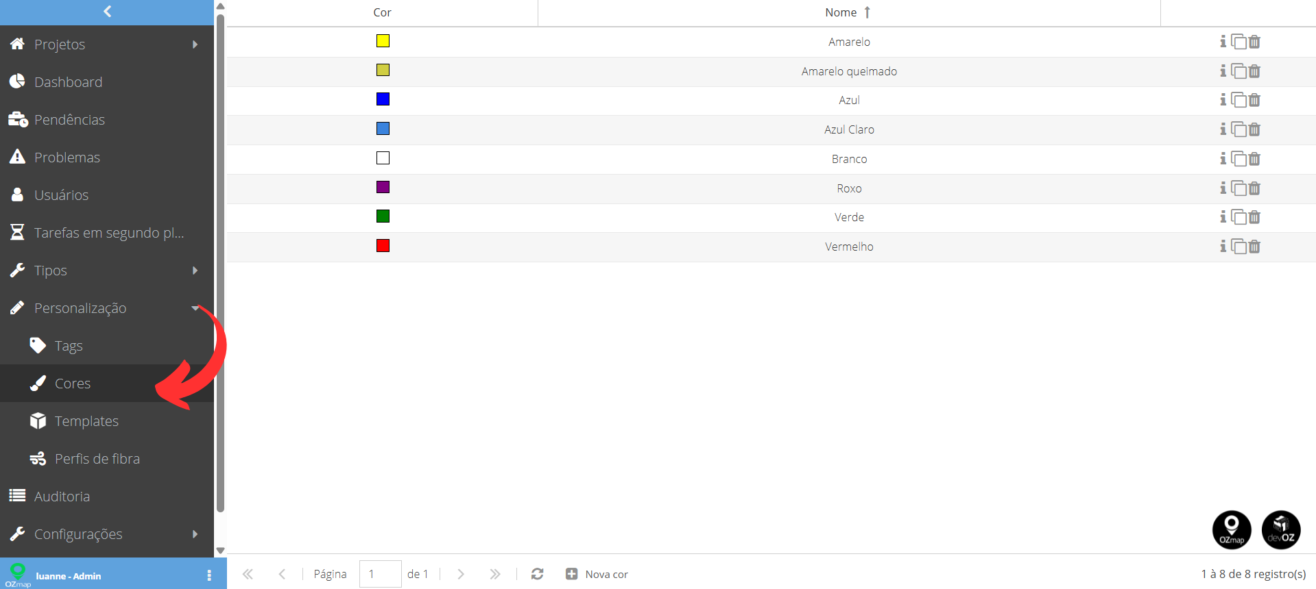Duplicate the Branco color
1316x589 pixels.
coord(1239,159)
